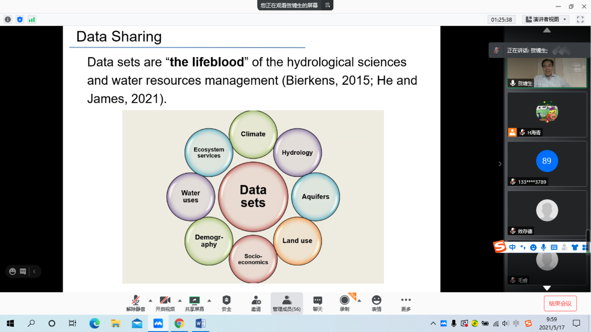Screen dimensions: 591x332
Task: Check the green network signal status icon
Action: [32, 19]
